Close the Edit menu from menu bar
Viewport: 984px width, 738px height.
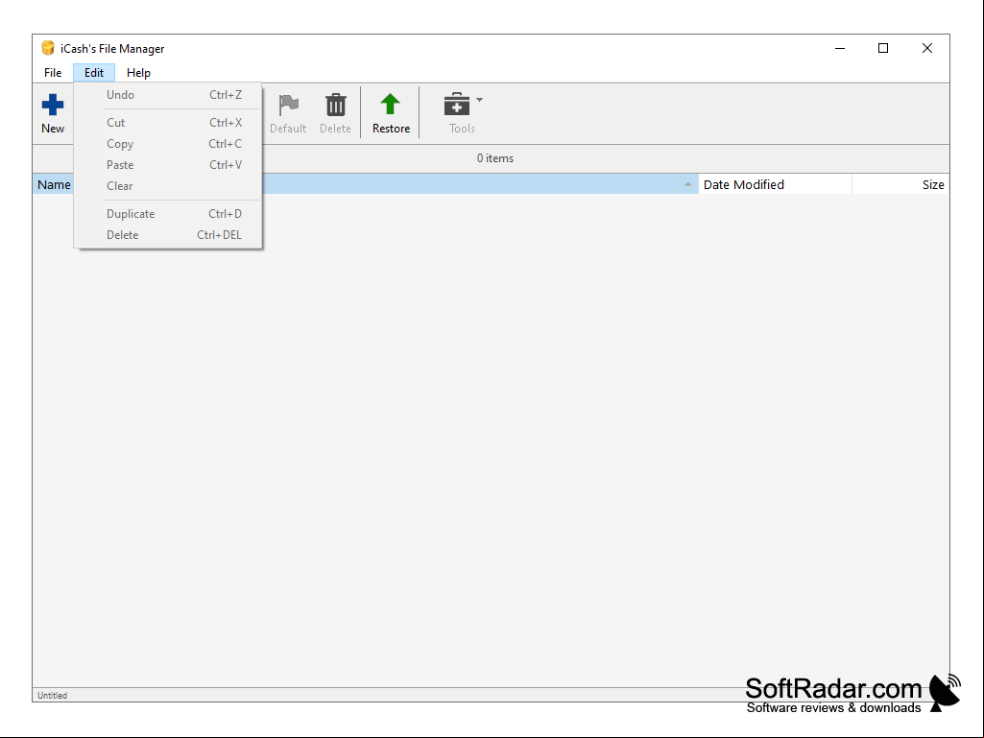tap(94, 73)
